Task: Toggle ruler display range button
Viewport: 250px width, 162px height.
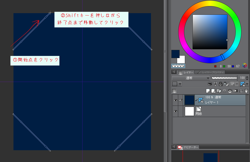Action: [x=243, y=84]
